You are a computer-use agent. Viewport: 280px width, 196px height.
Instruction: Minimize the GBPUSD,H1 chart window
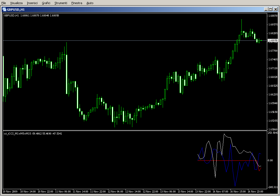click(x=266, y=9)
